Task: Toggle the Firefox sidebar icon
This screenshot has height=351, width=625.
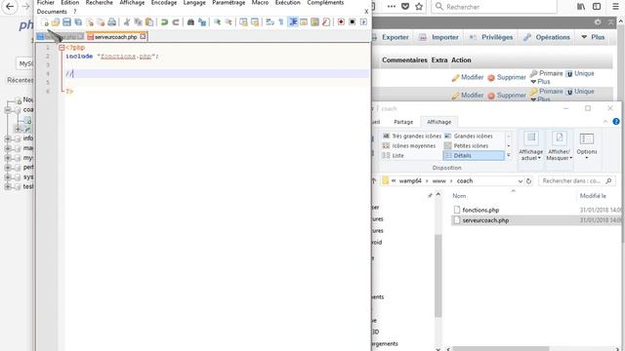Action: click(x=597, y=7)
